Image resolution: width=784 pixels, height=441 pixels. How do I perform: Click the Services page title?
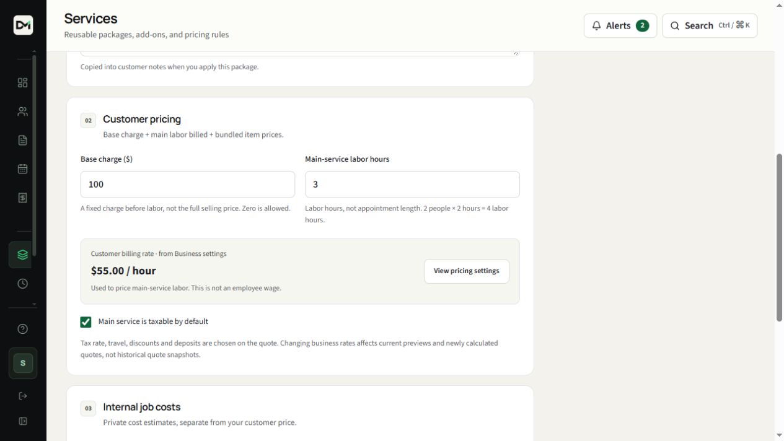(90, 19)
